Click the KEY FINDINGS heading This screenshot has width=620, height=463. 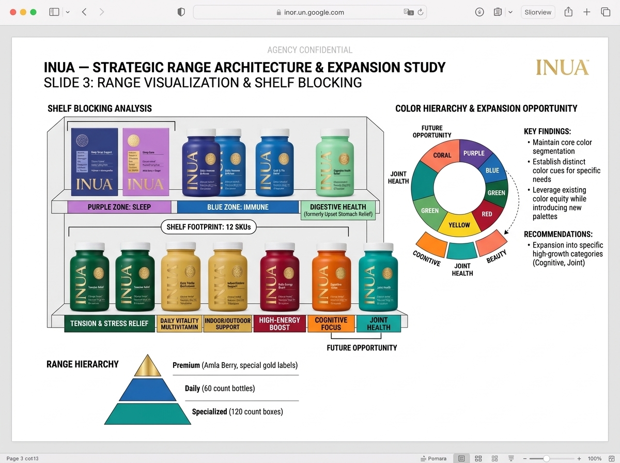547,131
